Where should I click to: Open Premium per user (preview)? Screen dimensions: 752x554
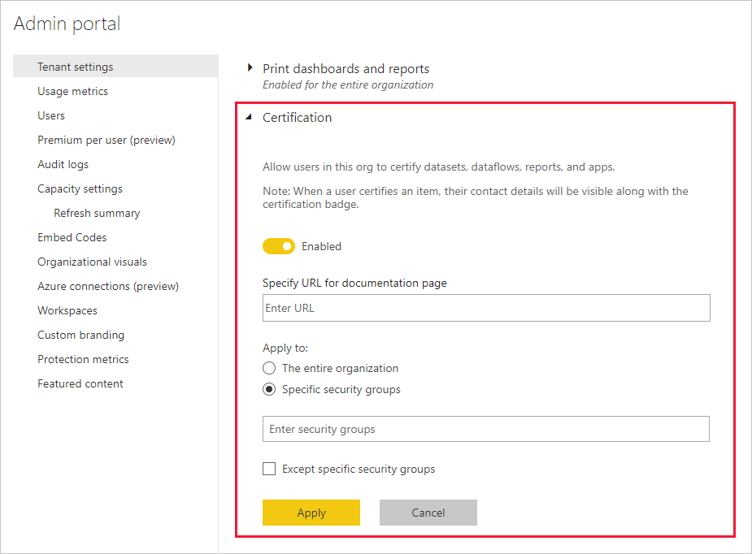click(106, 140)
